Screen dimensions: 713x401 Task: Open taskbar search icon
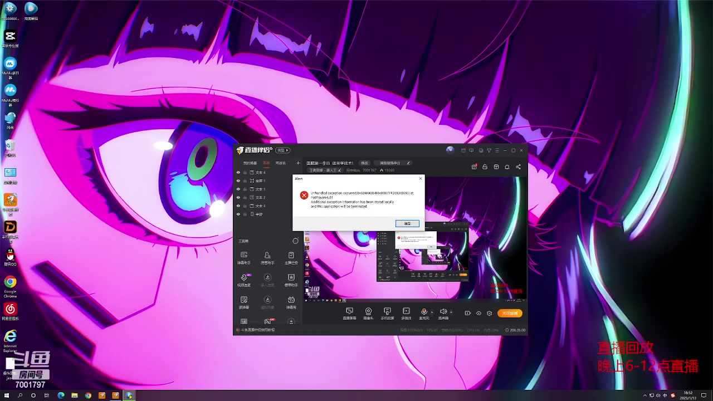(x=20, y=395)
